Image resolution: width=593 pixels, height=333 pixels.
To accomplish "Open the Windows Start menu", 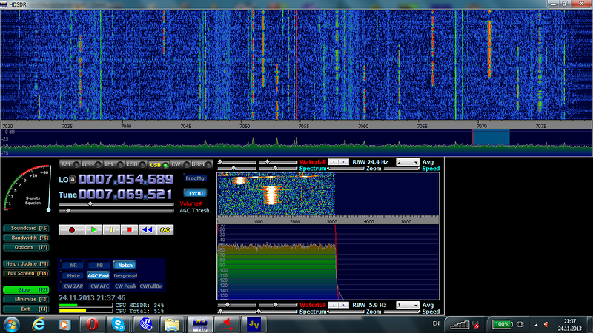I will point(11,324).
